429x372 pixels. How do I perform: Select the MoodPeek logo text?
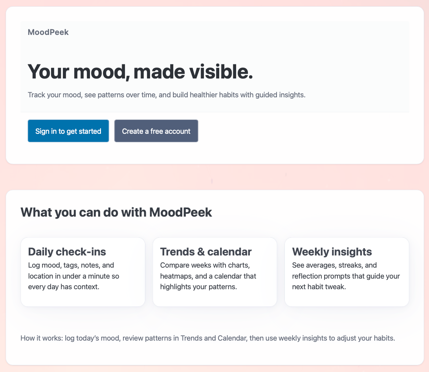48,32
